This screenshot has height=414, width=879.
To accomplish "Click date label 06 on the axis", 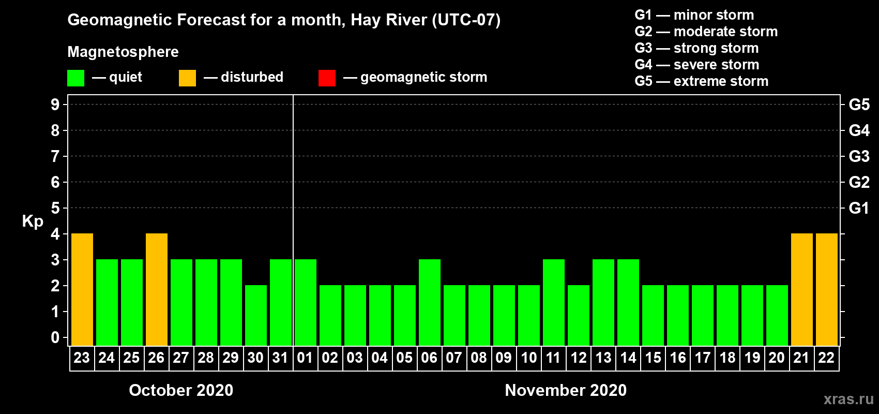I will pos(429,358).
